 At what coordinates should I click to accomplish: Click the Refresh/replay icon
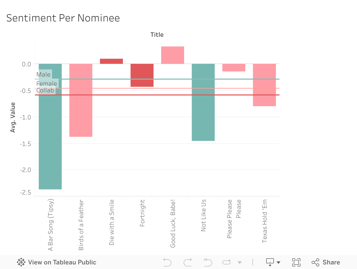coord(226,262)
